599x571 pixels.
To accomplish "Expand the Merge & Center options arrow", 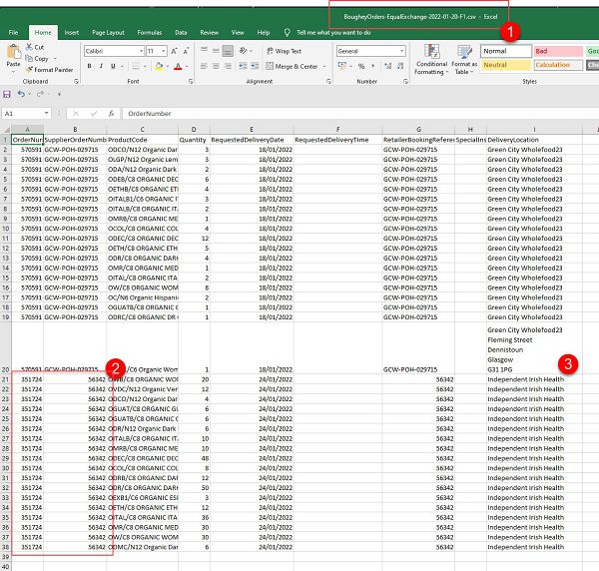I will coord(324,67).
